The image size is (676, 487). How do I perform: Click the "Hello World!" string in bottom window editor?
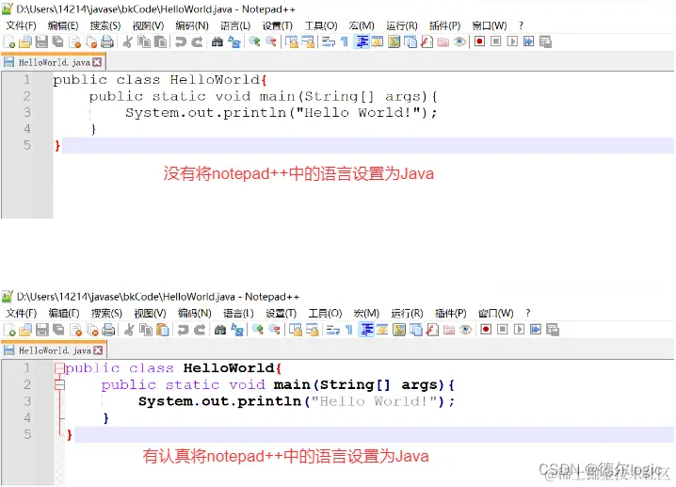(375, 401)
